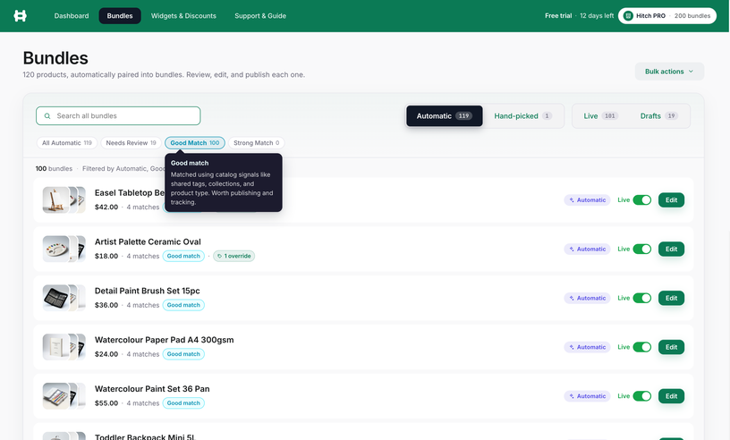This screenshot has height=440, width=730.
Task: Open Widgets & Discounts tab
Action: [x=183, y=16]
